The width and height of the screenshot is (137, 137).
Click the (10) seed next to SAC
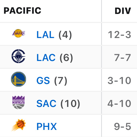tap(70, 104)
